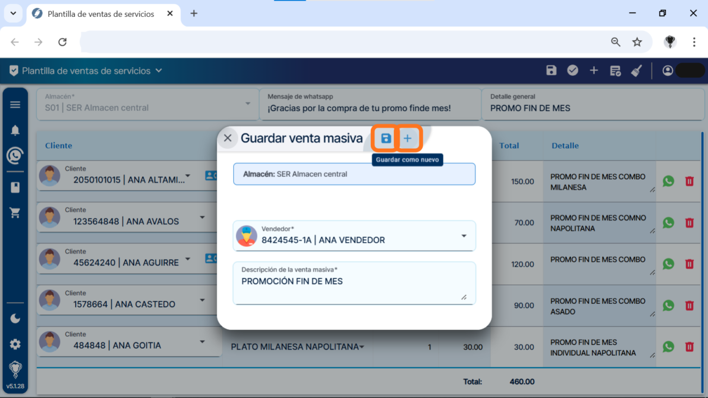
Task: Open settings gear in the sidebar
Action: tap(15, 344)
